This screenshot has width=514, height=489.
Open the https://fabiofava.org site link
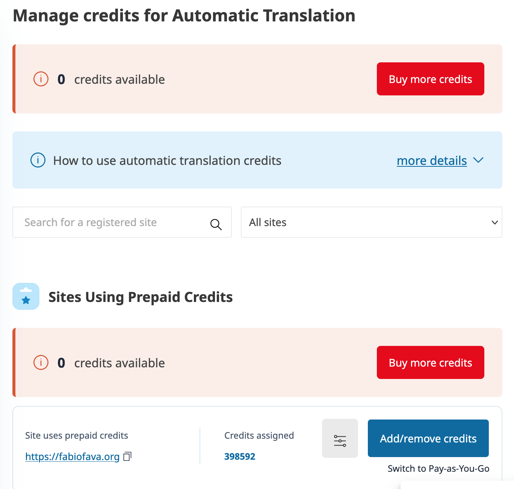click(x=72, y=457)
